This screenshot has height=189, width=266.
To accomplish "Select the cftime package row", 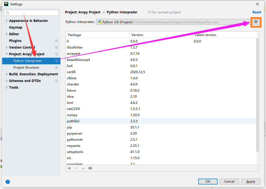I will coord(161,78).
